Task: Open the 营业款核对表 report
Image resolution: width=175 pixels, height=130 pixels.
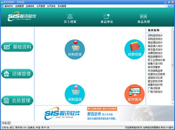Action: 155,81
